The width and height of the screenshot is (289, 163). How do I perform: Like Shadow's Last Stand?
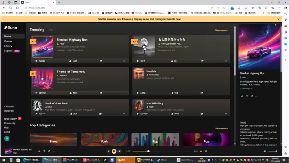tap(71, 114)
